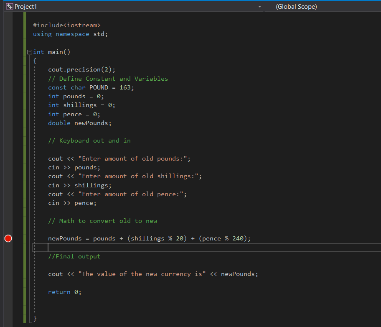Click the word newPounds in final cout
381x327 pixels.
pos(239,274)
